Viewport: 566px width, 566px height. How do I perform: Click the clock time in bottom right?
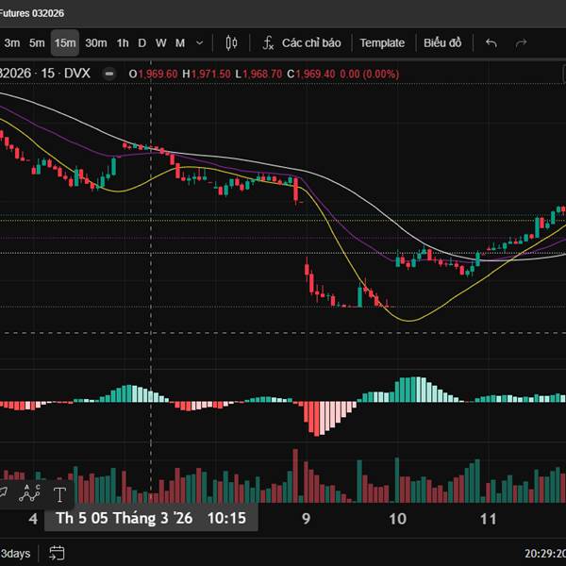[544, 553]
